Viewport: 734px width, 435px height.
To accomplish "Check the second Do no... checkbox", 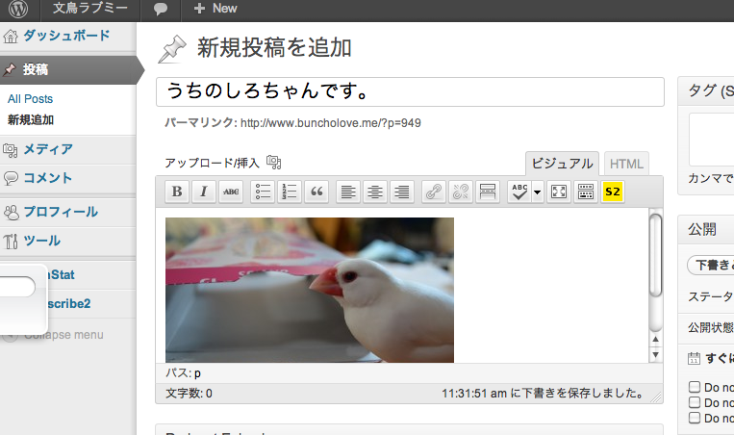I will (695, 402).
